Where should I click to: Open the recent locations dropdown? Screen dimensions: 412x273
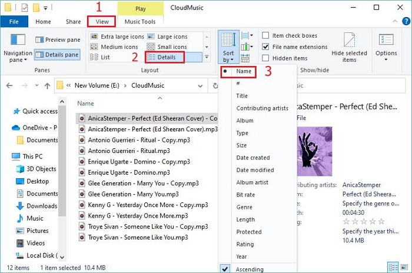tap(36, 85)
